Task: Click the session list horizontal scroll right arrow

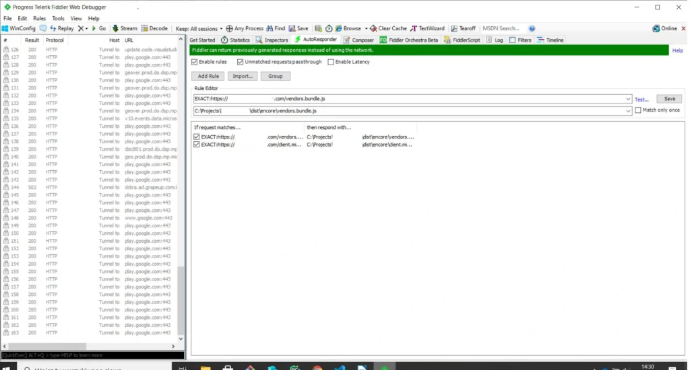Action: pyautogui.click(x=173, y=346)
